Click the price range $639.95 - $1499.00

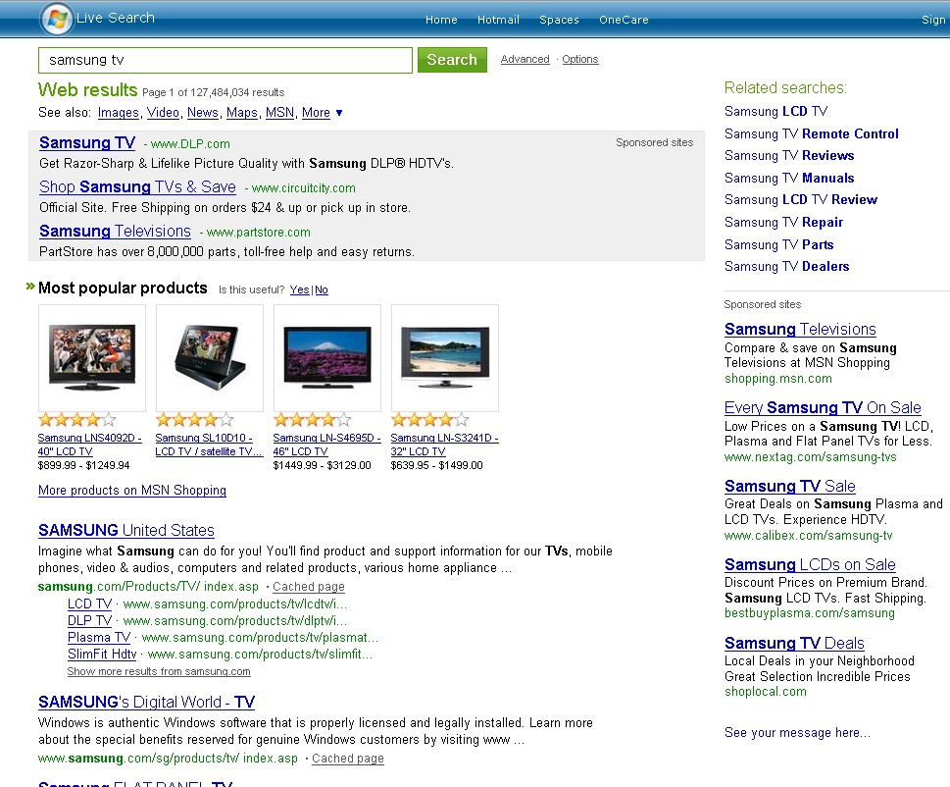point(436,466)
